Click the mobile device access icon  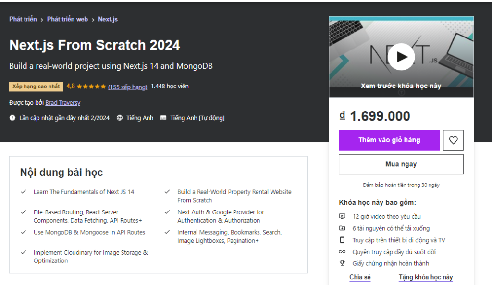pyautogui.click(x=342, y=240)
